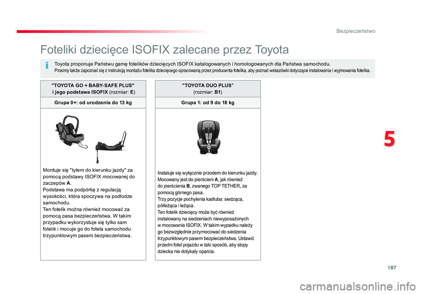
Task: Click the line 'Toyota proponuje Państwu gamę fotelików'
Action: point(193,64)
